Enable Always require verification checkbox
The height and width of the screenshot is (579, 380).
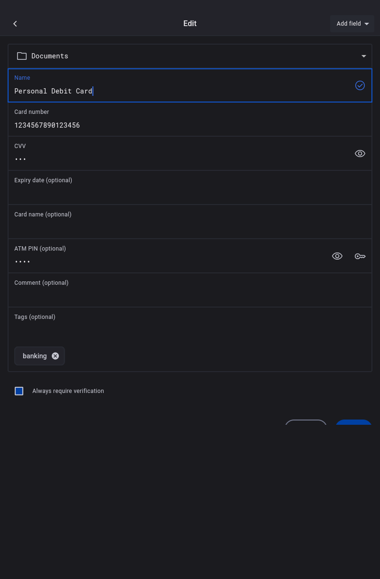pyautogui.click(x=19, y=391)
